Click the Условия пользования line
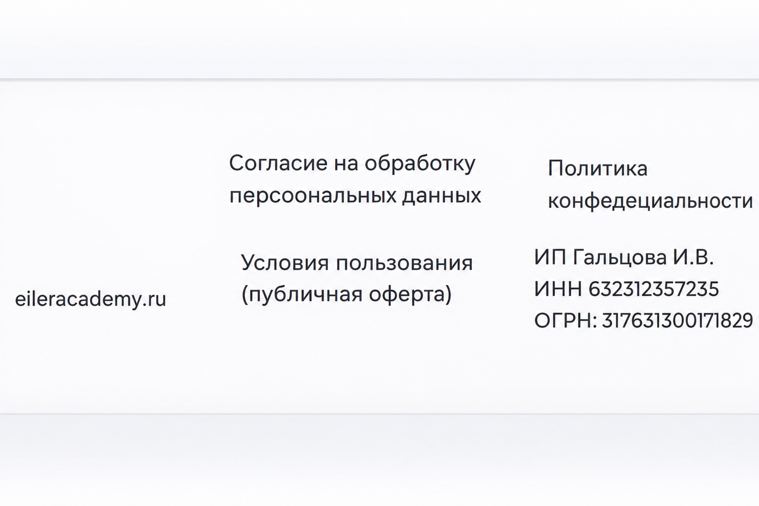The height and width of the screenshot is (506, 759). click(357, 263)
